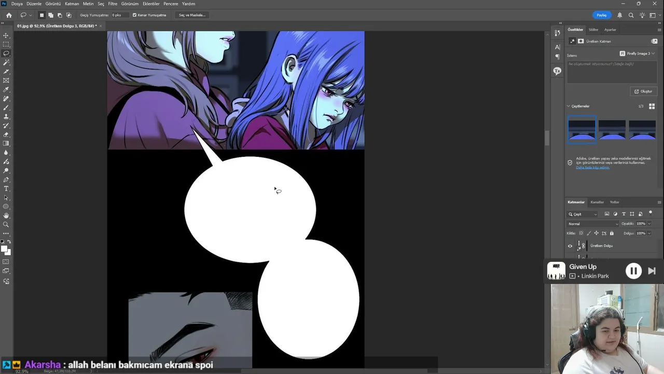The width and height of the screenshot is (664, 374).
Task: Switch to the Stiller tab
Action: pyautogui.click(x=593, y=30)
